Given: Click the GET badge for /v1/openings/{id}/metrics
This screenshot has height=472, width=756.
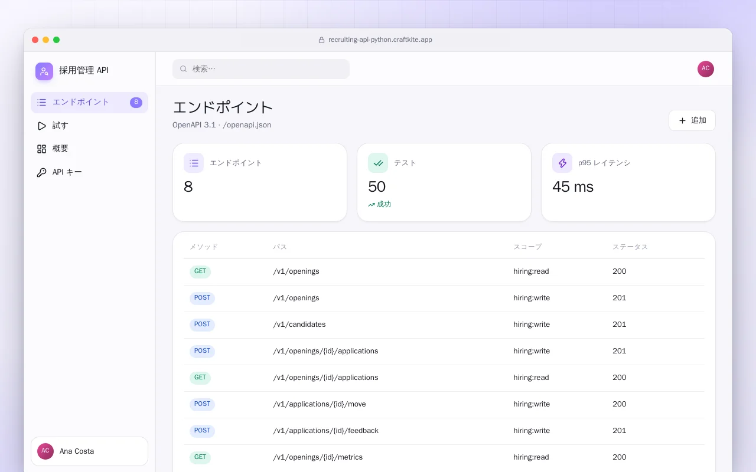Looking at the screenshot, I should tap(200, 458).
